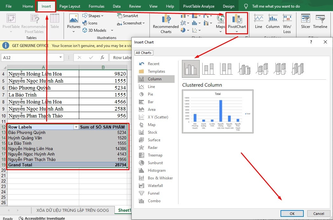This screenshot has height=220, width=333.
Task: Click the Clustered Column chart preview thumbnail
Action: point(218,111)
